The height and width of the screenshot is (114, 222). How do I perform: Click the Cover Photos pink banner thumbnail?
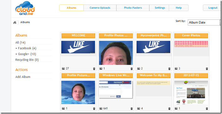point(191,44)
